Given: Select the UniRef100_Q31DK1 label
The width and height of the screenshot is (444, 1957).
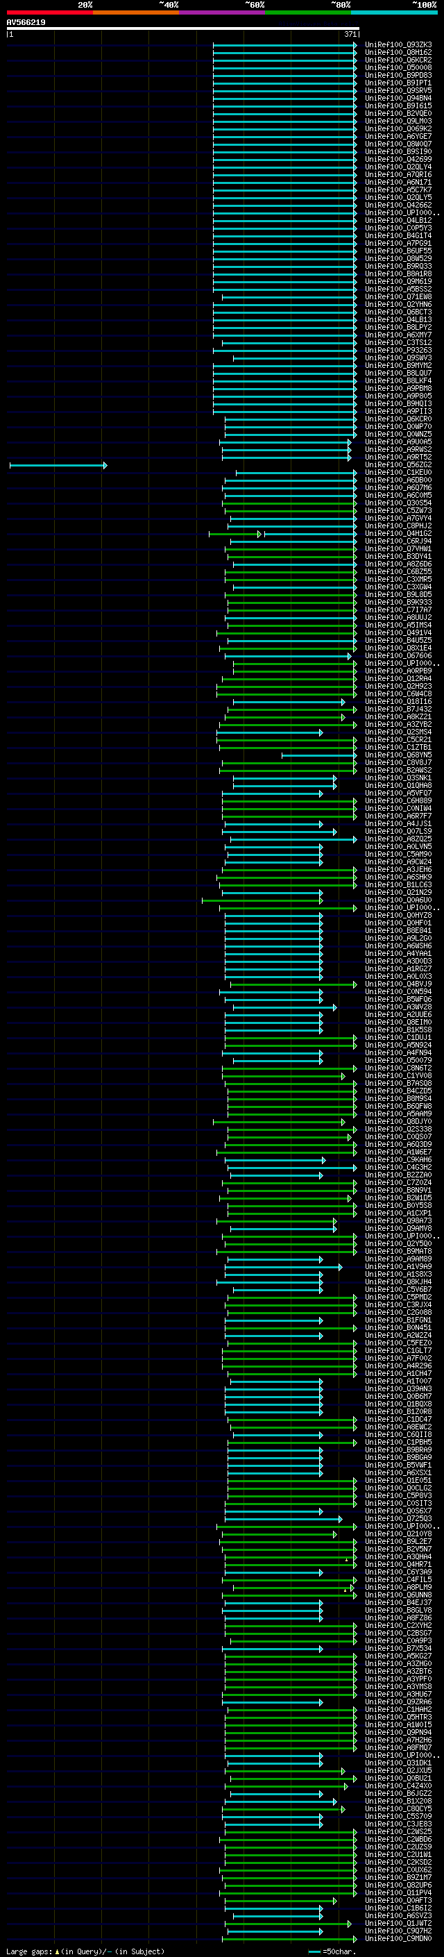Looking at the screenshot, I should point(398,1763).
